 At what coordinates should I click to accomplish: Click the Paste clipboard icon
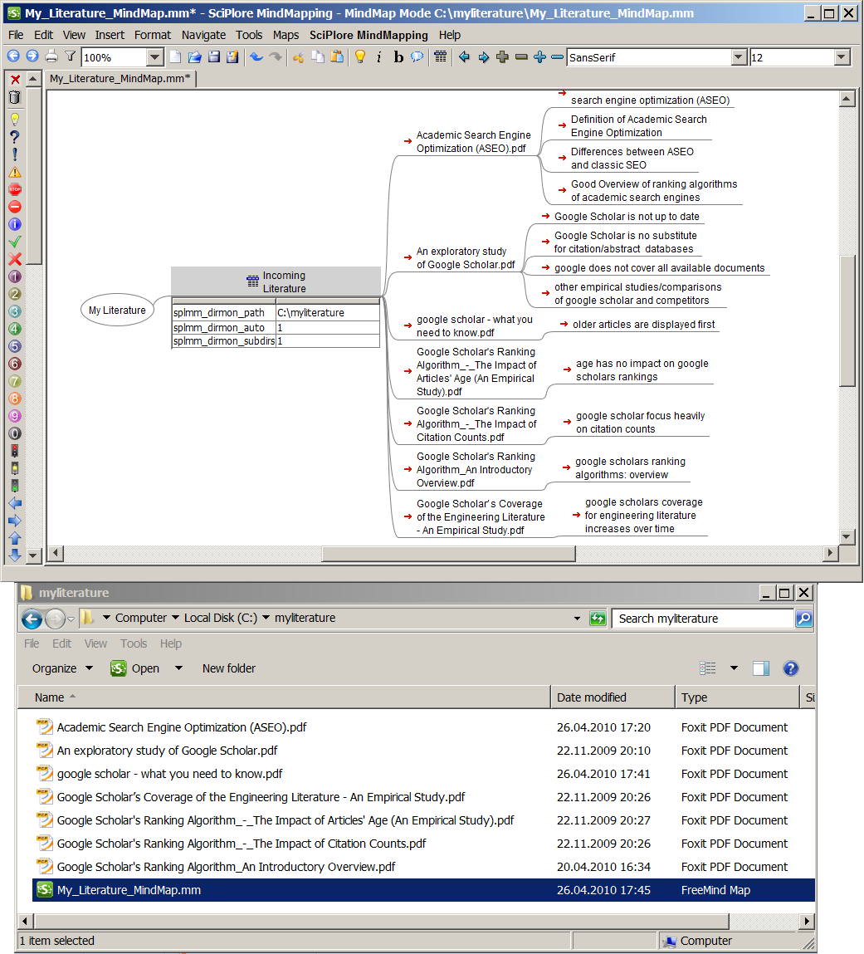coord(337,57)
